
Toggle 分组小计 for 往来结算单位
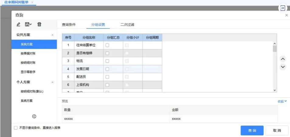click(127, 45)
